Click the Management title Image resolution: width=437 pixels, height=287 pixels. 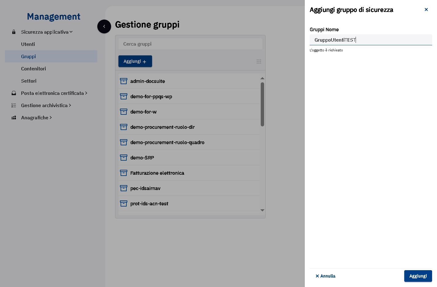click(x=54, y=17)
